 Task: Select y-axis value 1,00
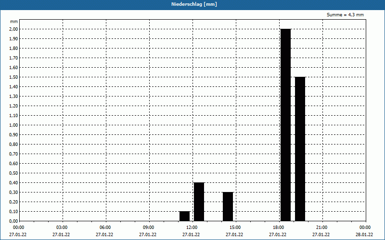13,125
